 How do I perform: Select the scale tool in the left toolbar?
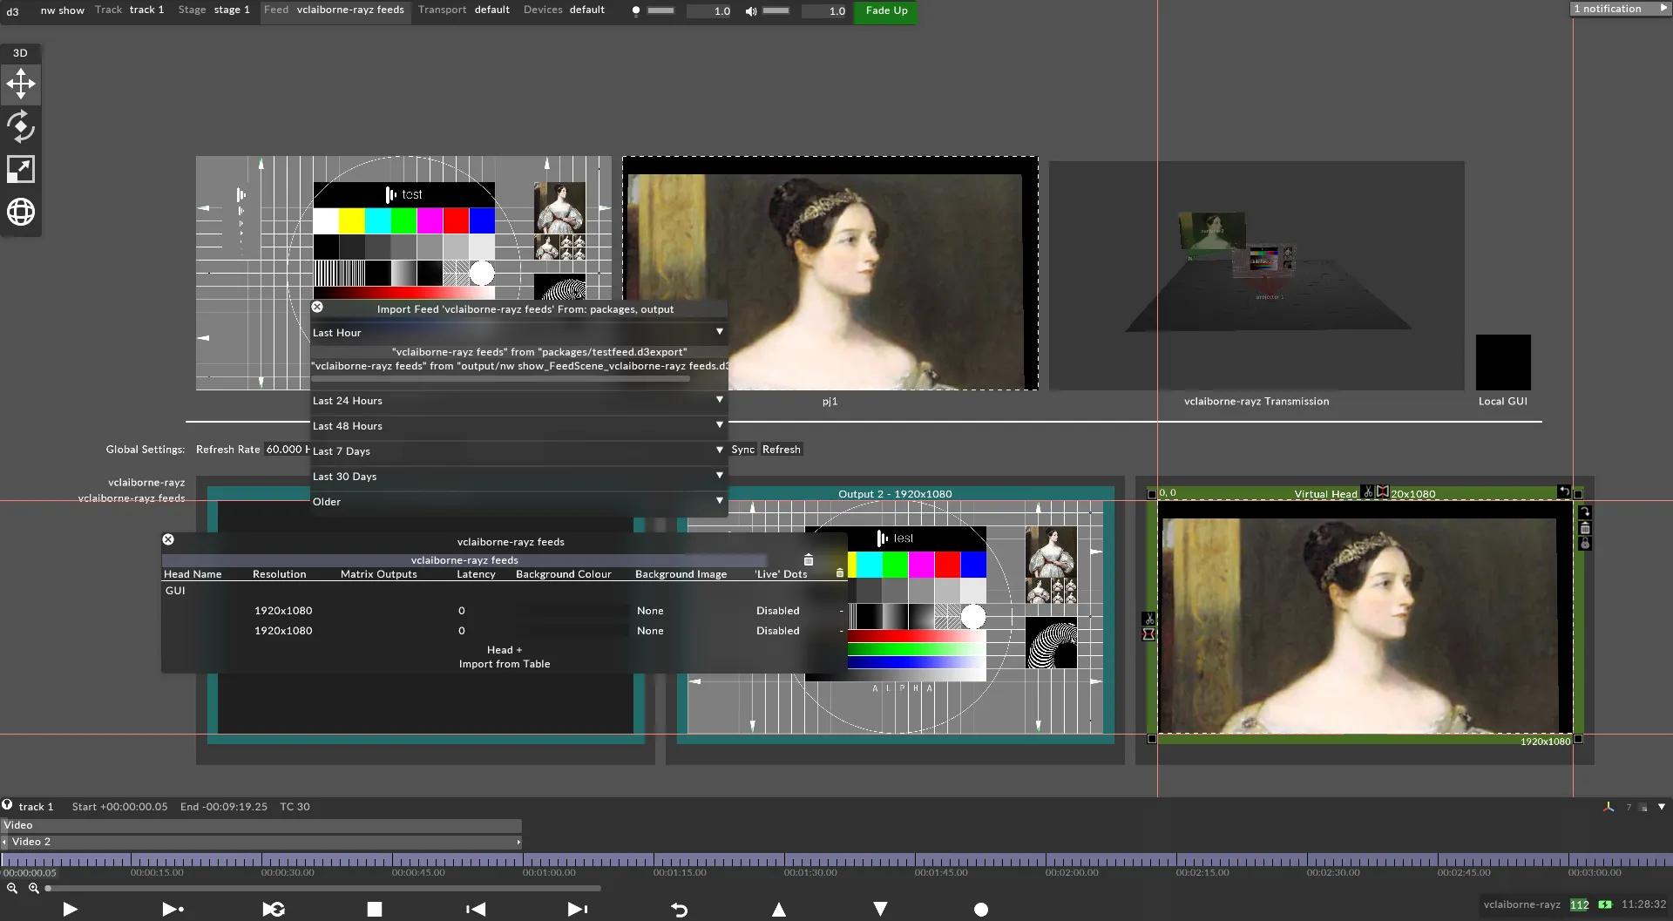[x=21, y=169]
